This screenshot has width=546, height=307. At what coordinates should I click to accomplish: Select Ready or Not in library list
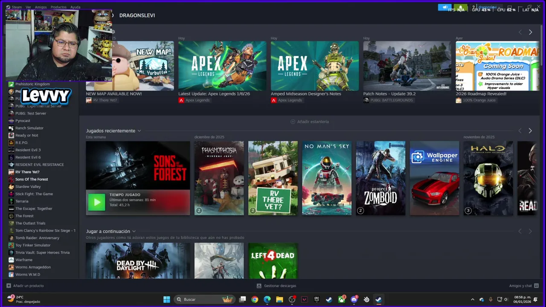tap(26, 135)
